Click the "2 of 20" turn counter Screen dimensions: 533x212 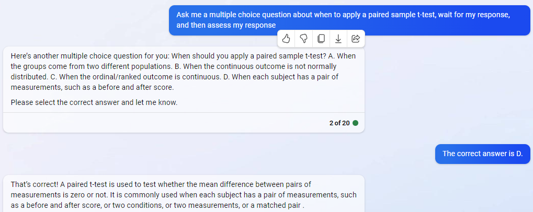pos(339,123)
